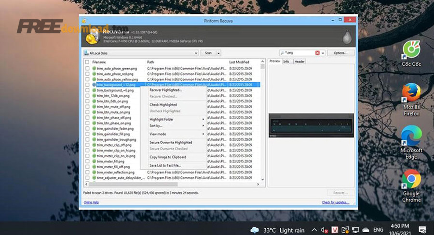Click the Scan button
Image resolution: width=434 pixels, height=235 pixels.
[x=208, y=53]
